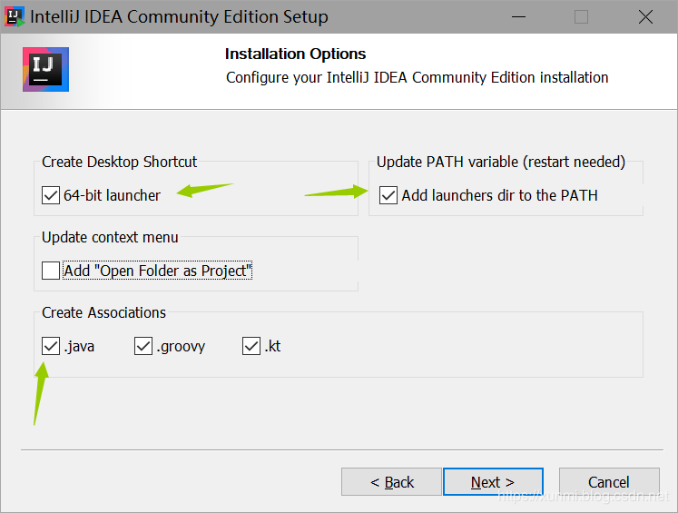Click the Update context menu group label
Screen dimensions: 678x513
pyautogui.click(x=110, y=237)
